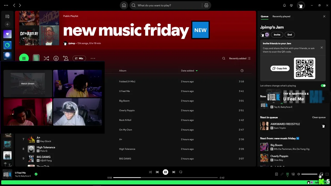Image resolution: width=331 pixels, height=186 pixels.
Task: Open Browse icon in search bar
Action: 206,5
